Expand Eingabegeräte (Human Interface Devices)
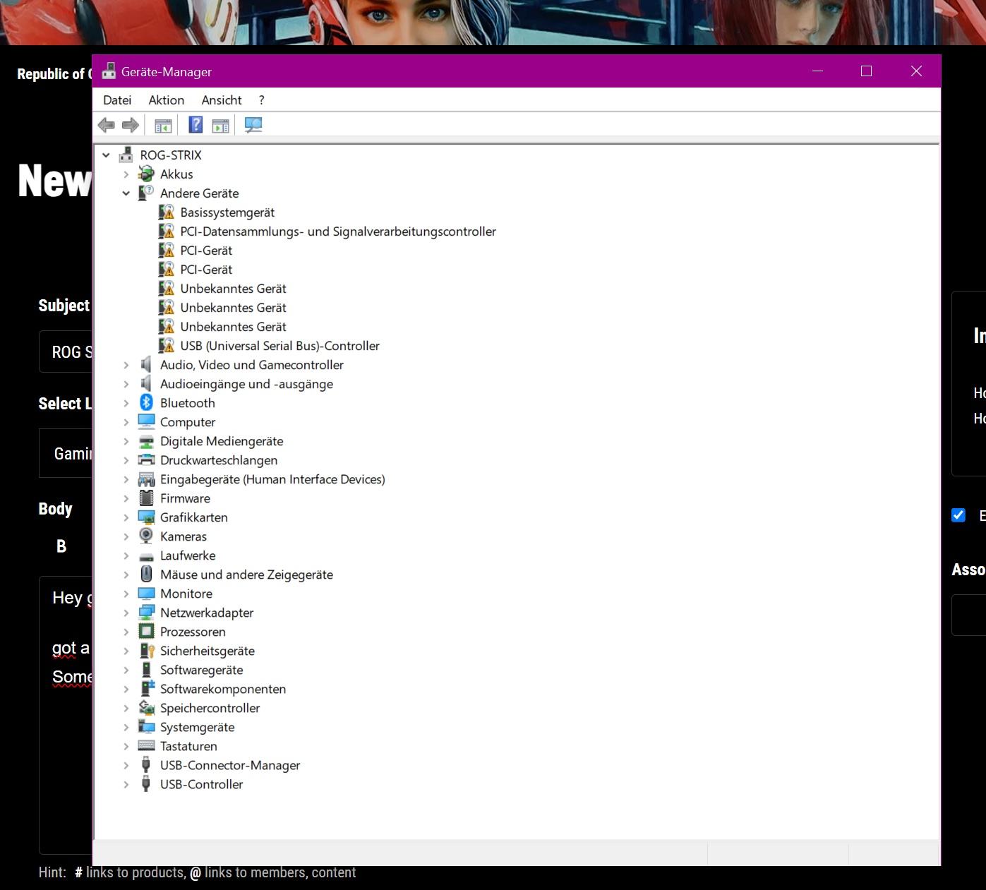 click(126, 479)
